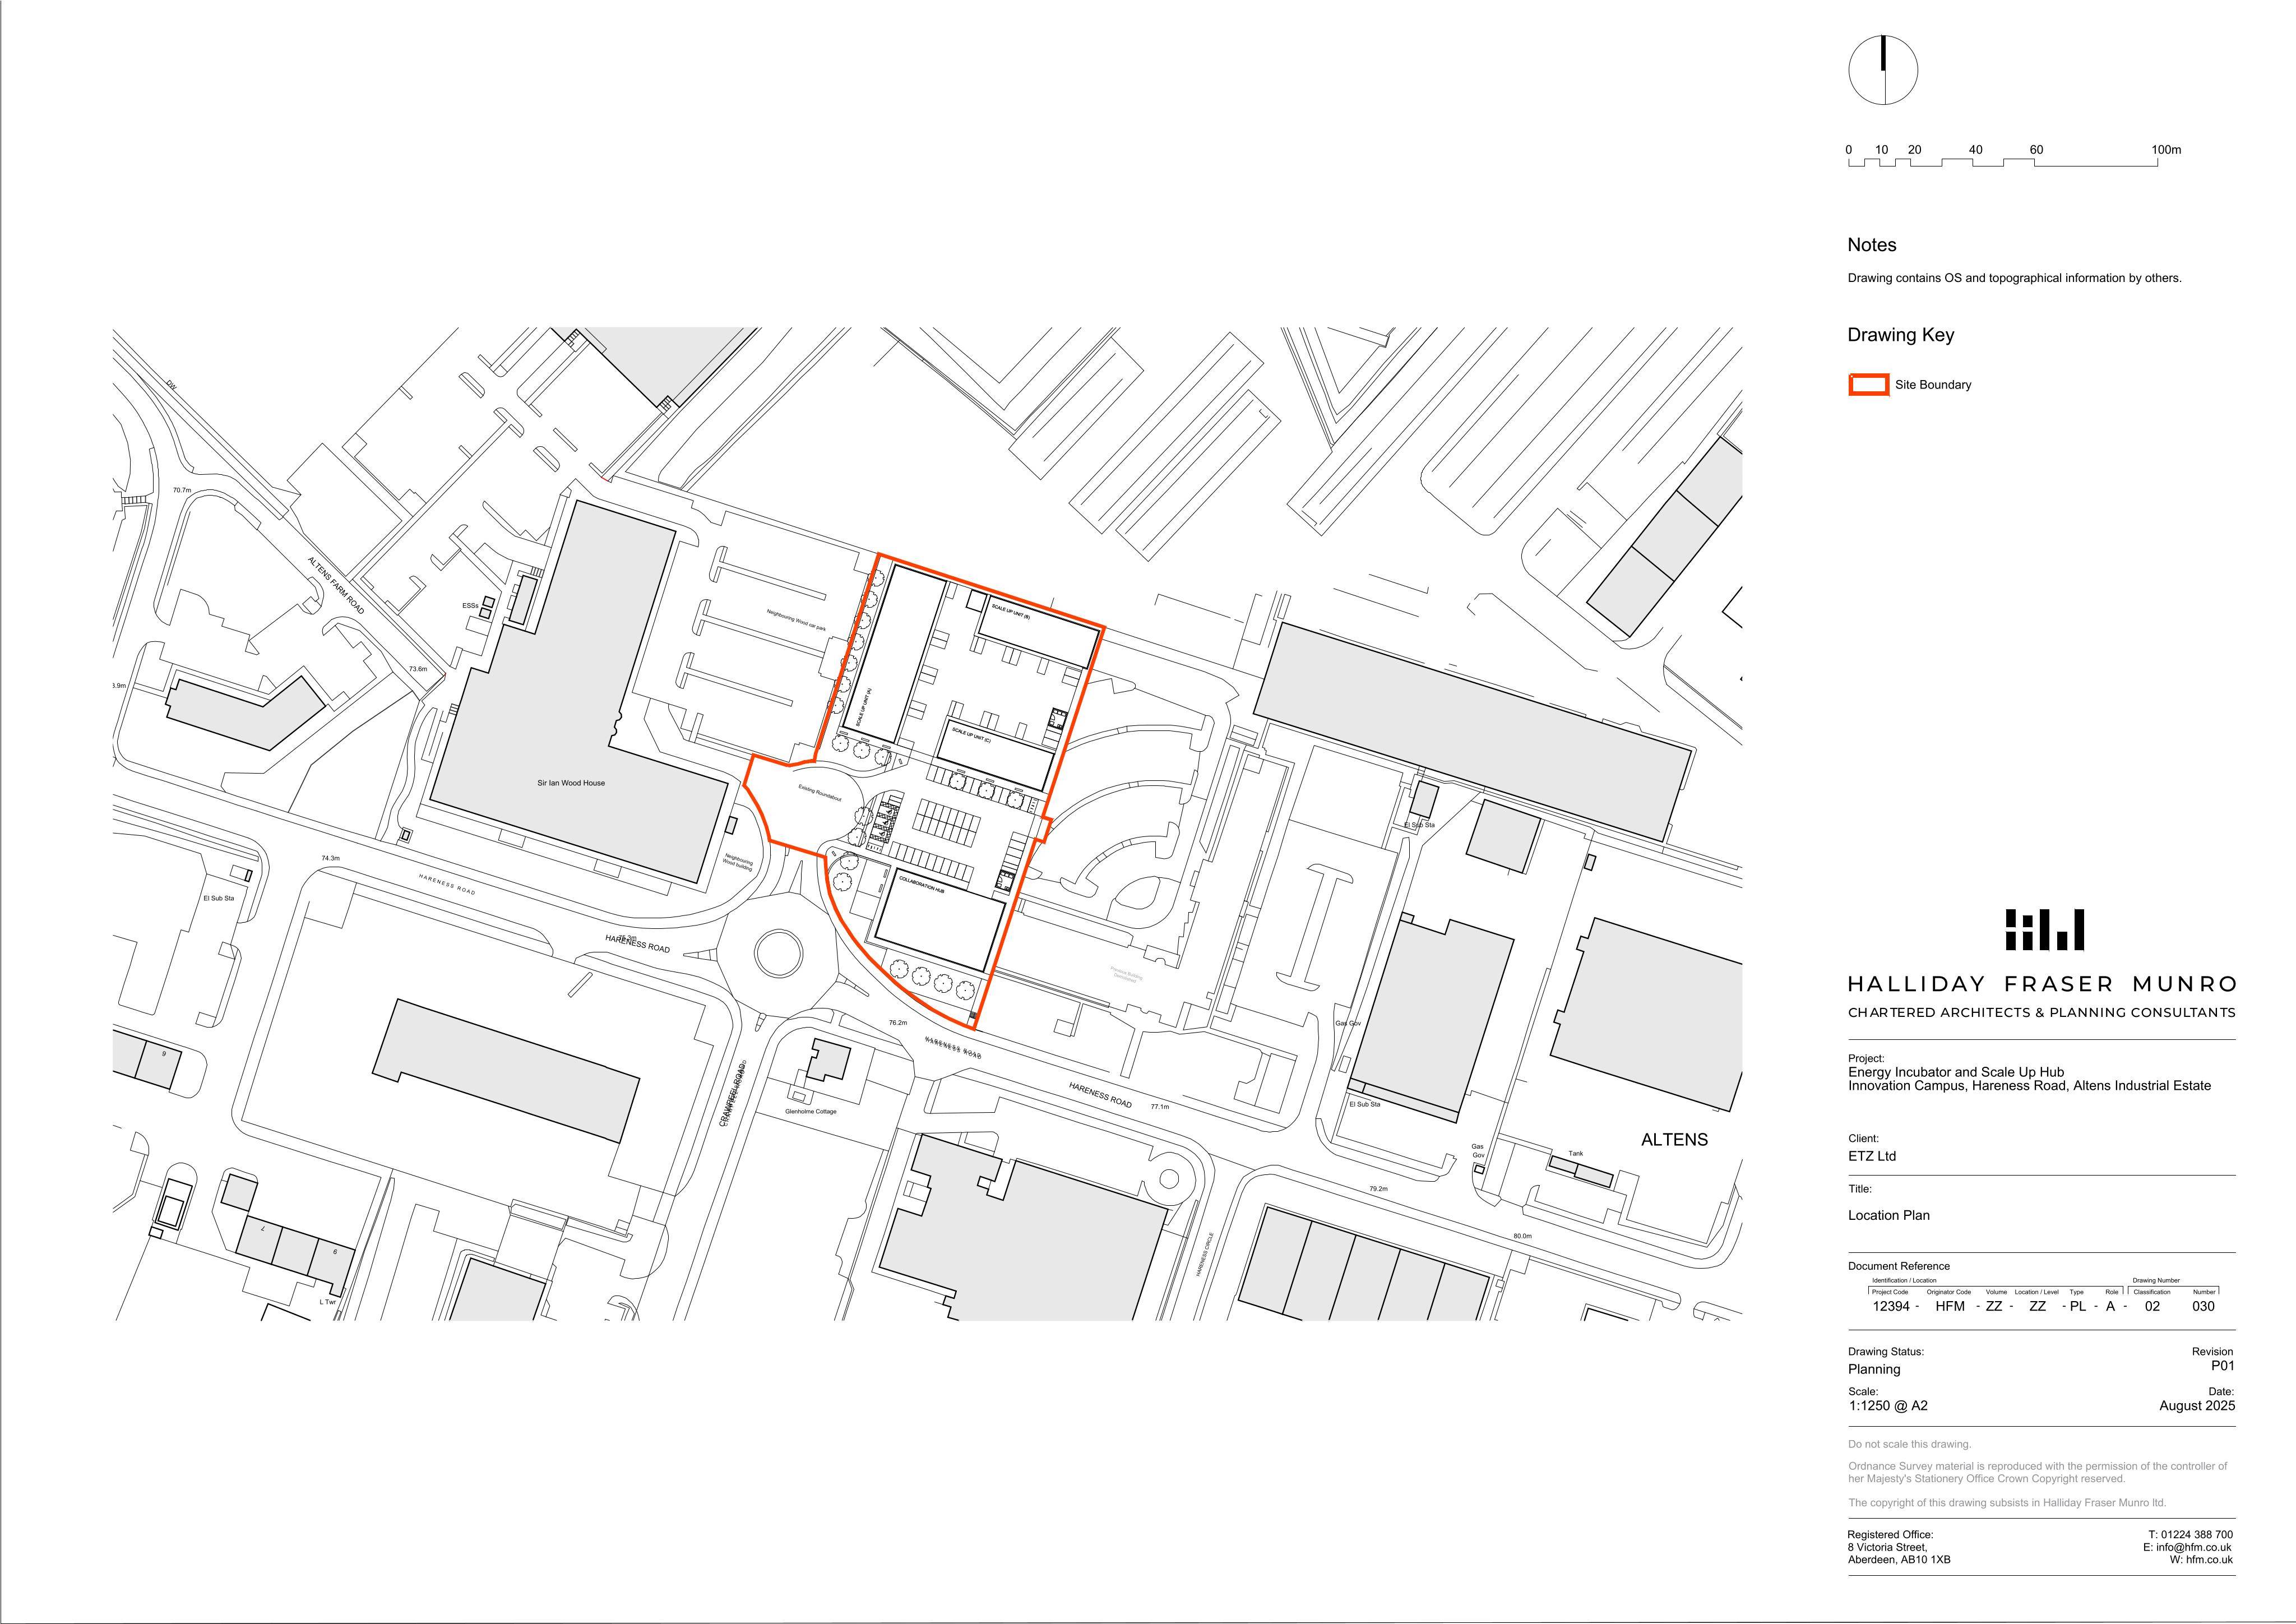
Task: Click the 'Sir Ian Wood House' building label
Action: pyautogui.click(x=571, y=783)
